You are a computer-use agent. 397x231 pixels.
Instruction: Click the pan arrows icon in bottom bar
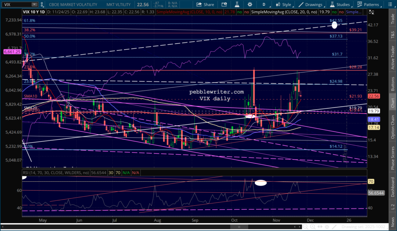(320, 227)
